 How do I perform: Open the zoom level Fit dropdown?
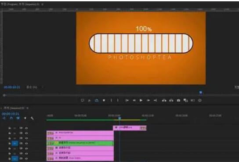(x=35, y=87)
